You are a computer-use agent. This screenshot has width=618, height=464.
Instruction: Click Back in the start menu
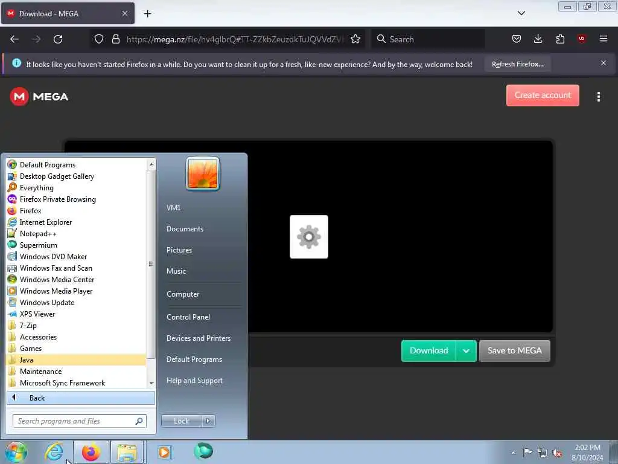point(81,398)
